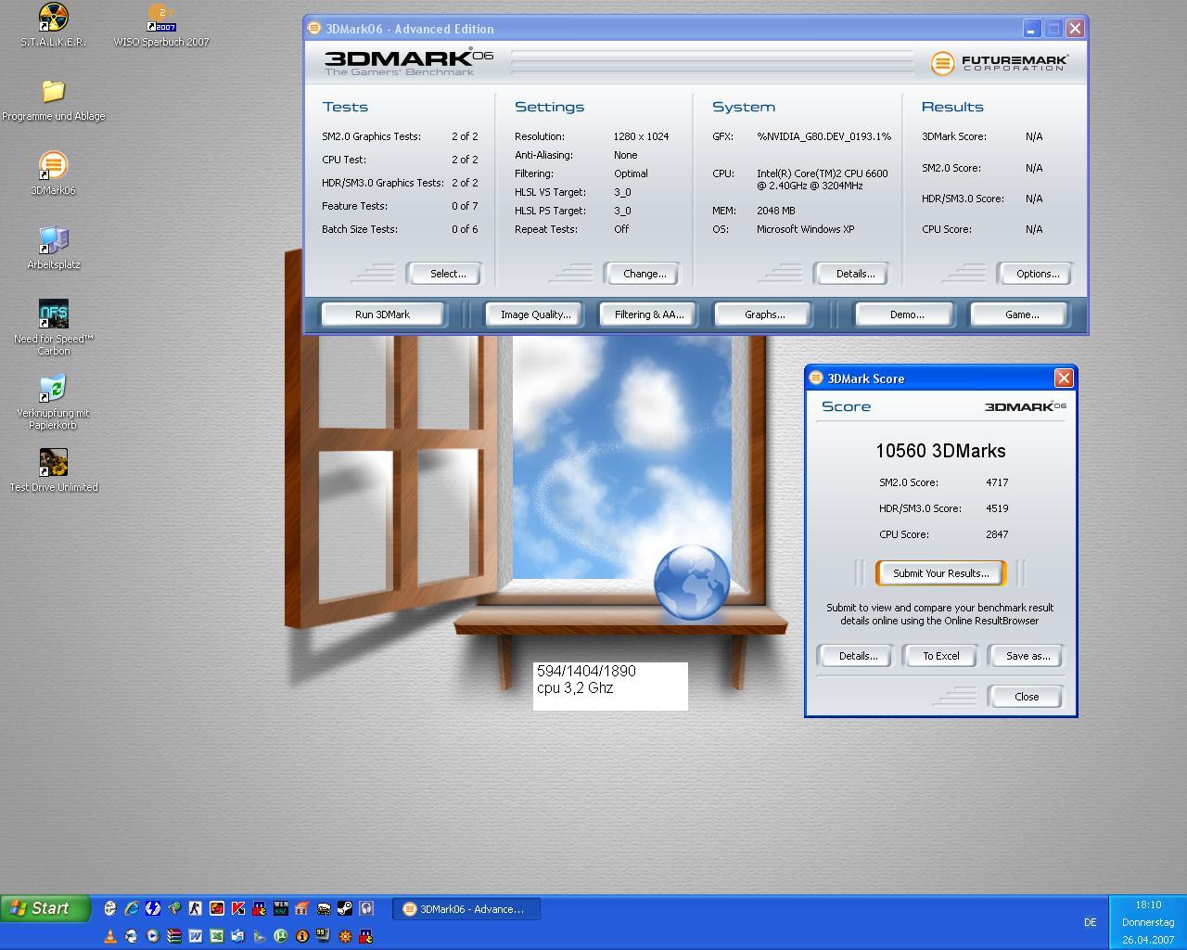Image resolution: width=1187 pixels, height=950 pixels.
Task: Open Windows Media Player quick launch icon
Action: tap(153, 936)
